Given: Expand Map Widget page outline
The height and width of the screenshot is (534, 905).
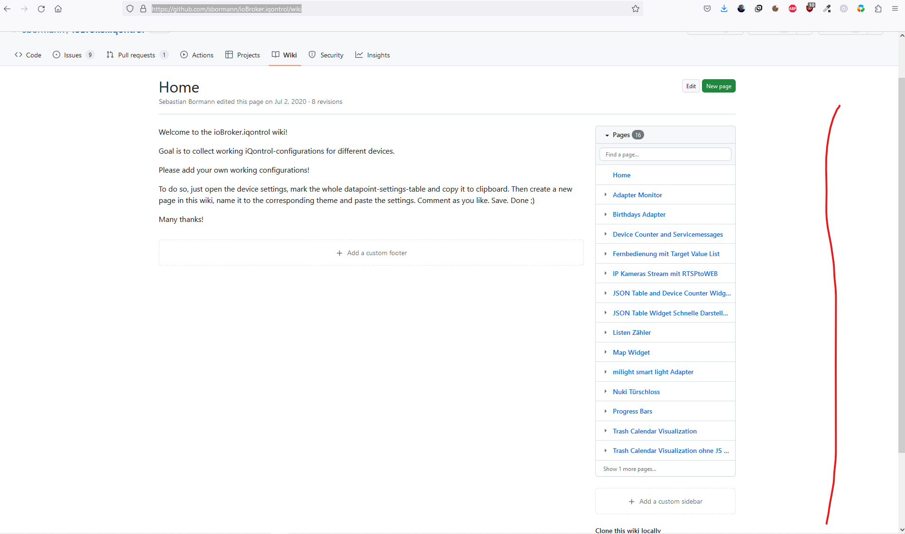Looking at the screenshot, I should tap(606, 352).
